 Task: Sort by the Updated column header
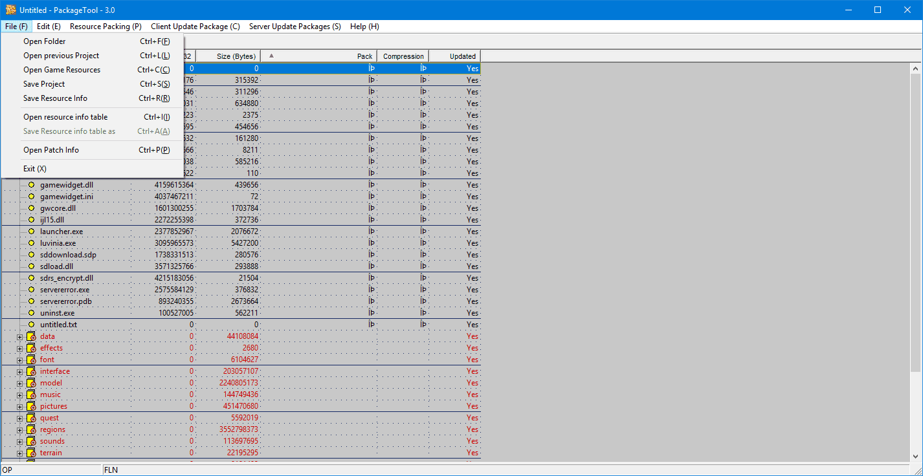pos(455,56)
